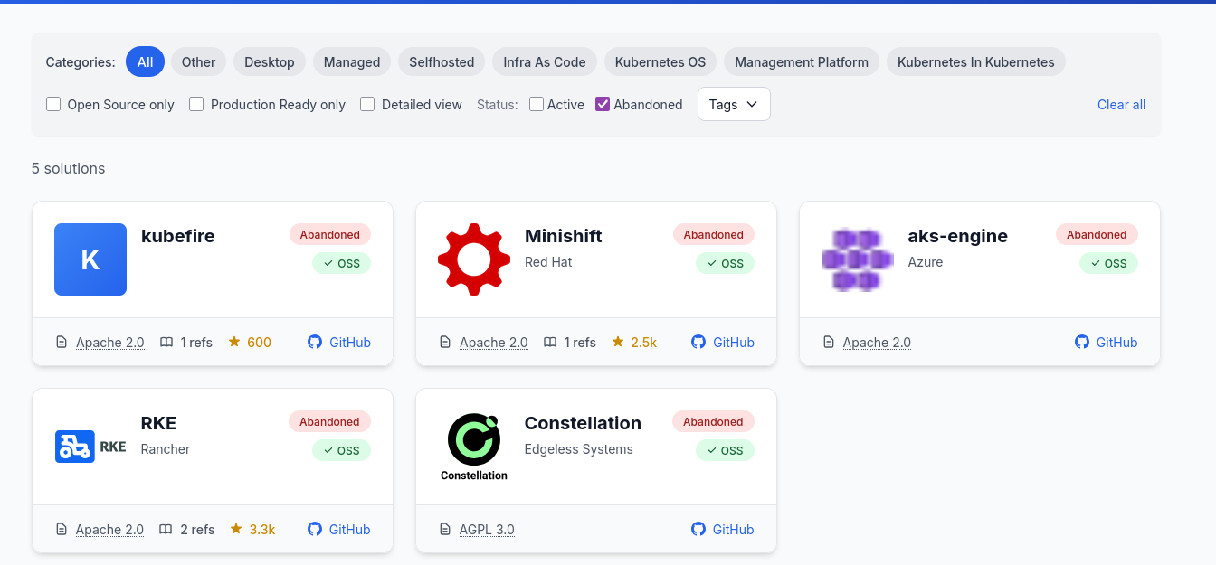Screen dimensions: 1216x565
Task: Click the RKE tractor logo
Action: (90, 447)
